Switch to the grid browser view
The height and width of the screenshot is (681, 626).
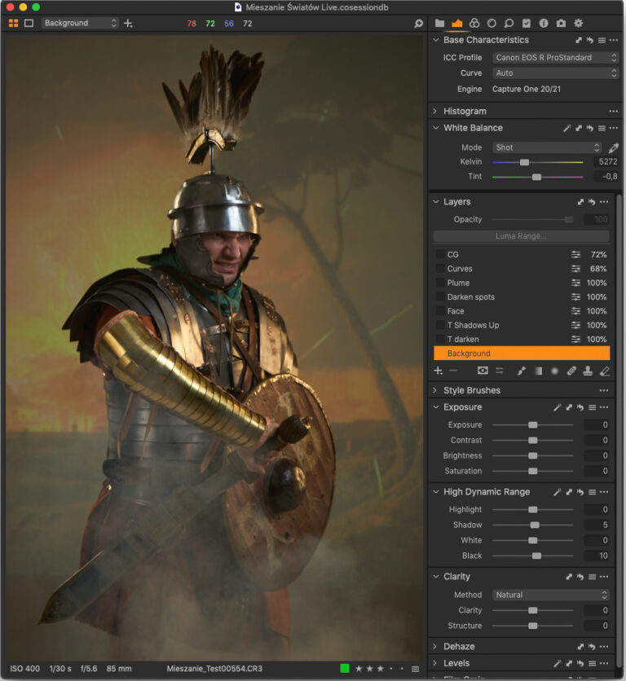click(14, 23)
